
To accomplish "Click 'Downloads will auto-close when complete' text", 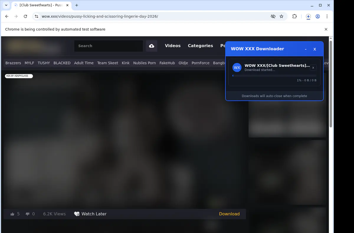I will click(x=274, y=96).
